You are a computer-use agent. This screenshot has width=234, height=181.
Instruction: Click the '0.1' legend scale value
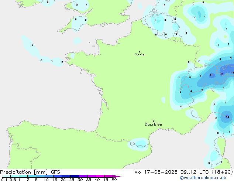coord(4,180)
